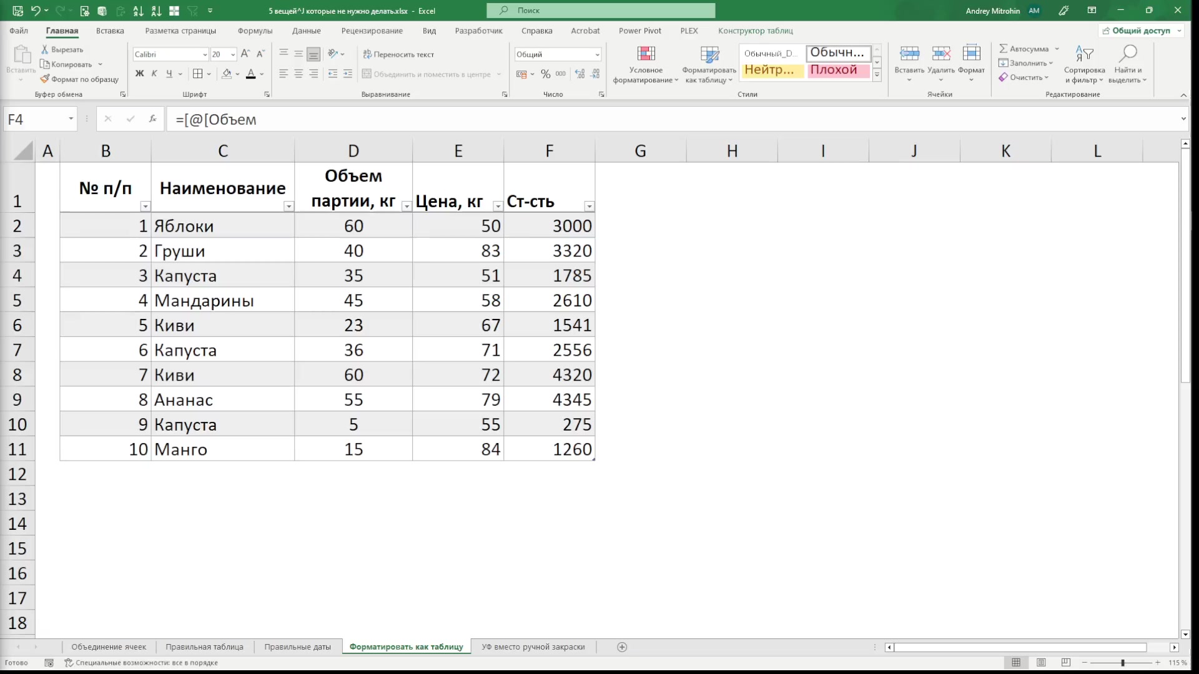Open the Общий number format dropdown
The height and width of the screenshot is (674, 1199).
coord(597,54)
